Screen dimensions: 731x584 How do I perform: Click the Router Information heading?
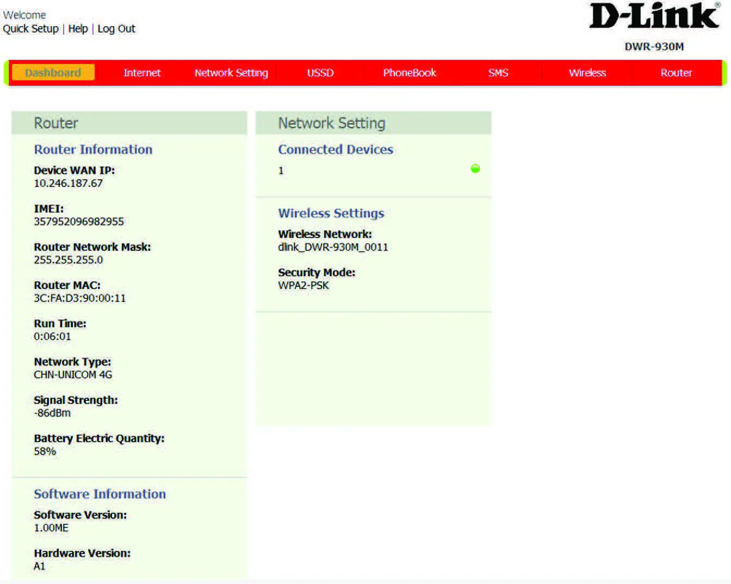click(x=93, y=149)
